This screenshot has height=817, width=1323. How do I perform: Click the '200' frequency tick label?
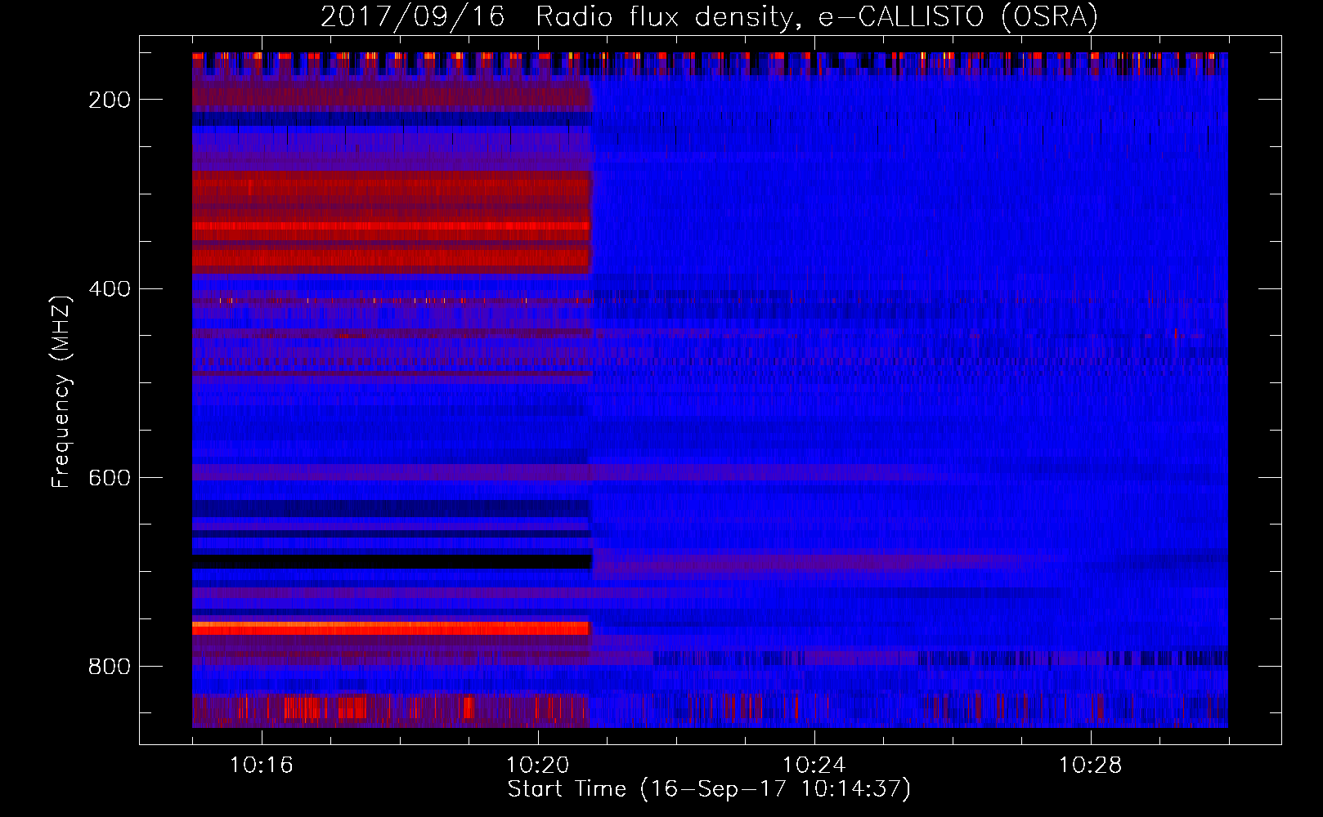coord(110,100)
